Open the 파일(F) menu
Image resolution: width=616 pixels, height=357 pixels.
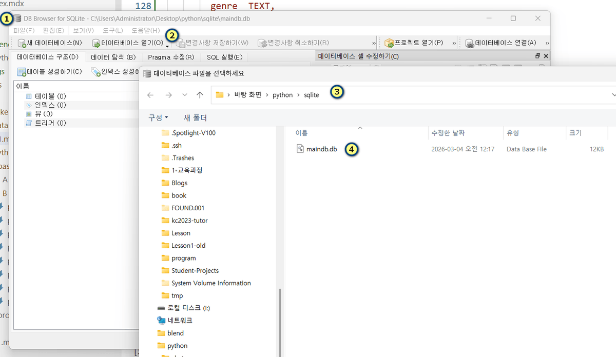click(24, 30)
